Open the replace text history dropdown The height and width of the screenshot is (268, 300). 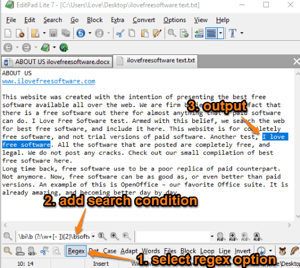pyautogui.click(x=212, y=236)
